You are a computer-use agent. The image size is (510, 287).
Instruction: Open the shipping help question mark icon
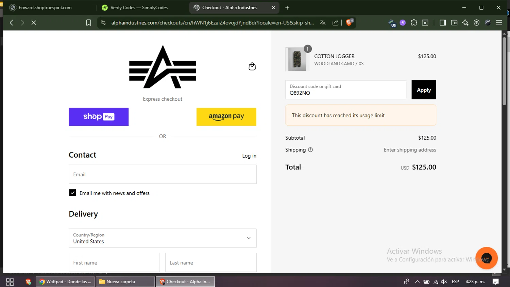[x=310, y=150]
